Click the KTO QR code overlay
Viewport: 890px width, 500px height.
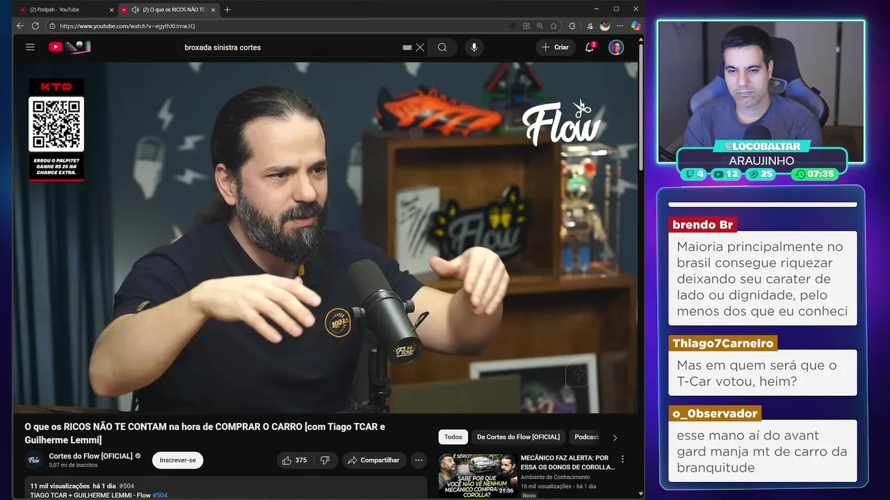pyautogui.click(x=56, y=124)
